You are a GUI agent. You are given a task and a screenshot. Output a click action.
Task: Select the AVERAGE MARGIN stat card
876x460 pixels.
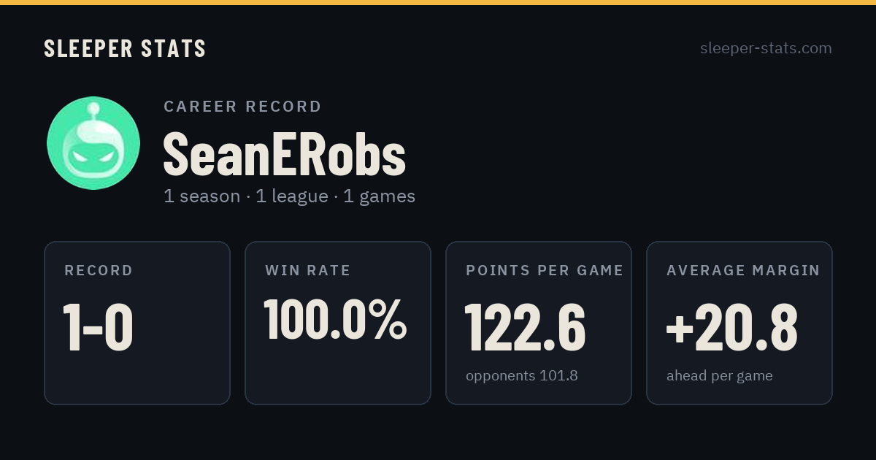(739, 323)
